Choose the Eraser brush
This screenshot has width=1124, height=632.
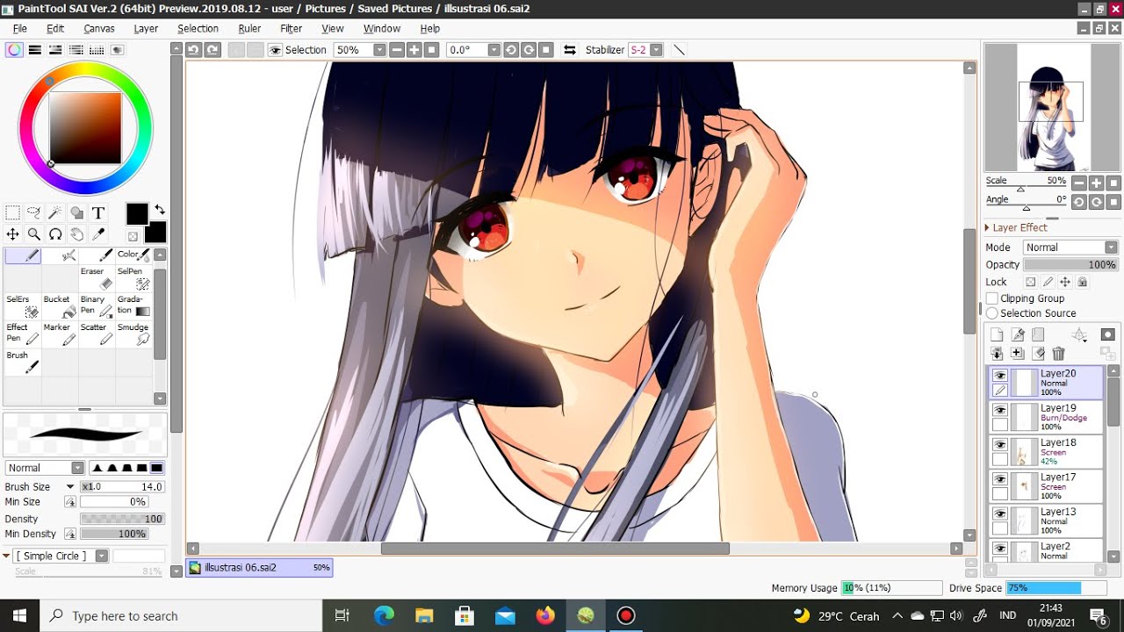pos(97,278)
